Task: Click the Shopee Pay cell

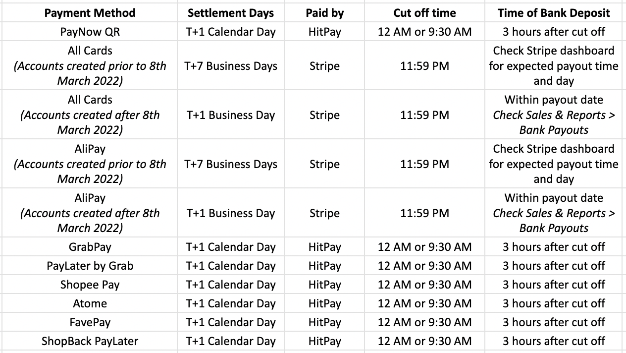Action: (90, 285)
